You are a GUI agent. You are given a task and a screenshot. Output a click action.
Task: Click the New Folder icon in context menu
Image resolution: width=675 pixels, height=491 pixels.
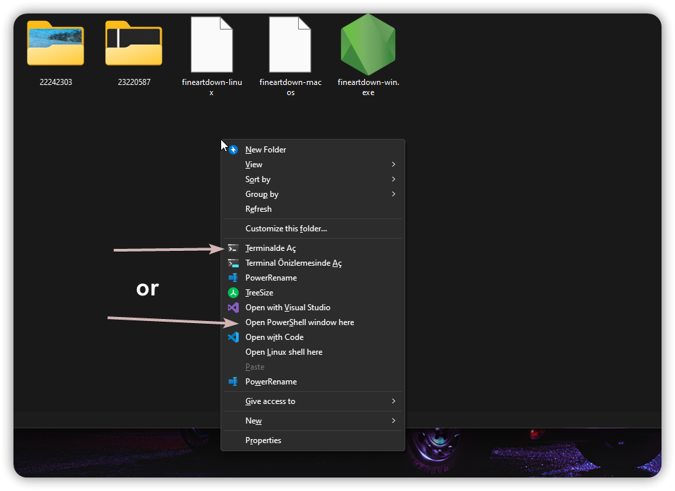pos(233,150)
